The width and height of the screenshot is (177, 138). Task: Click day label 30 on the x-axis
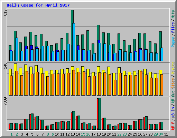161,134
